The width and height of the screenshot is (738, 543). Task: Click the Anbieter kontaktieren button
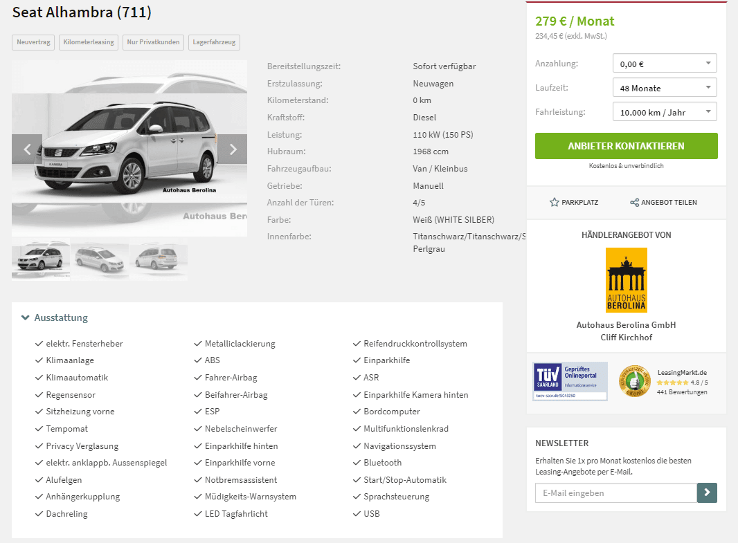click(x=626, y=146)
